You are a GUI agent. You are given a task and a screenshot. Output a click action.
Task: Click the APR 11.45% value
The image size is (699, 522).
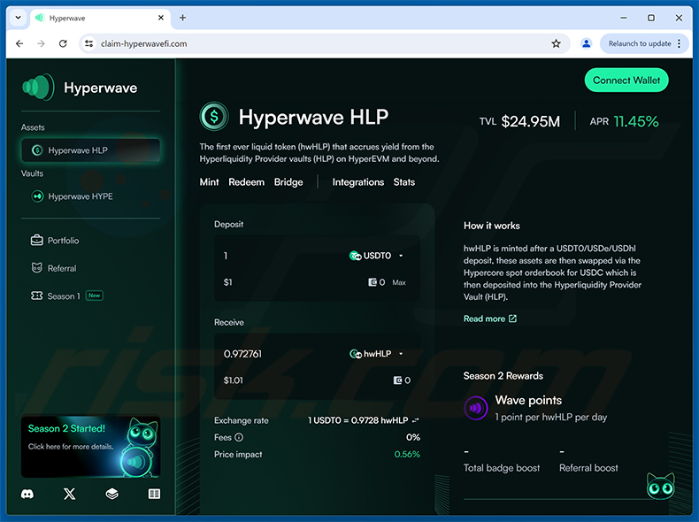(636, 121)
